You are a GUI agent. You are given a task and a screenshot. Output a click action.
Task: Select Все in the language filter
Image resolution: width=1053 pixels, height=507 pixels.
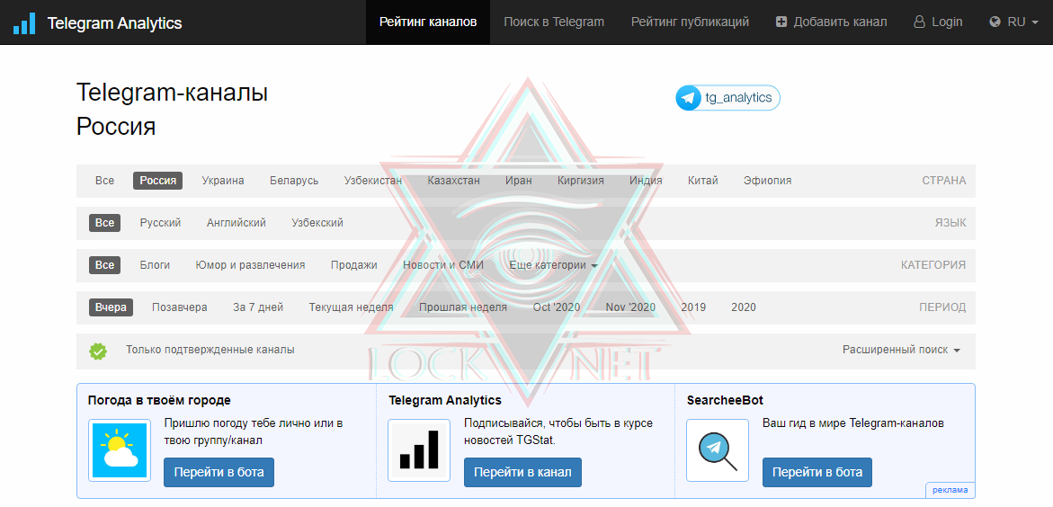105,223
